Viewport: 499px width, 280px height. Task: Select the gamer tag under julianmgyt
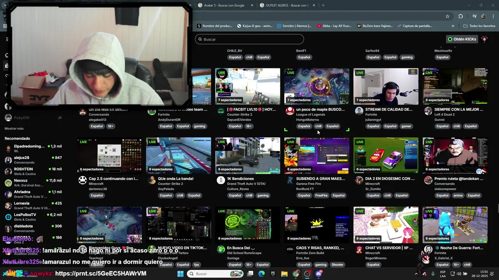point(406,126)
